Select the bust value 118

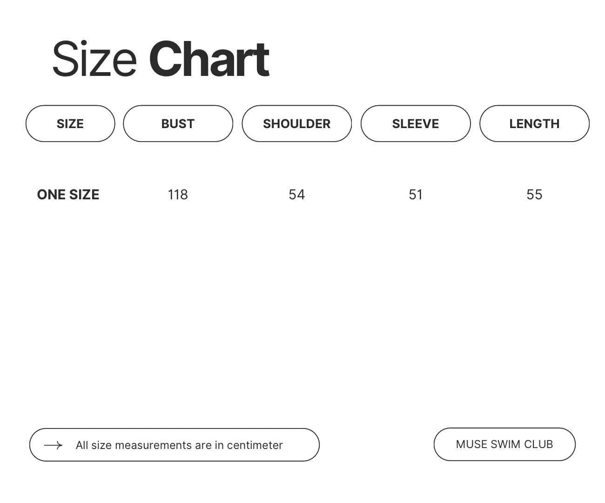pyautogui.click(x=178, y=195)
